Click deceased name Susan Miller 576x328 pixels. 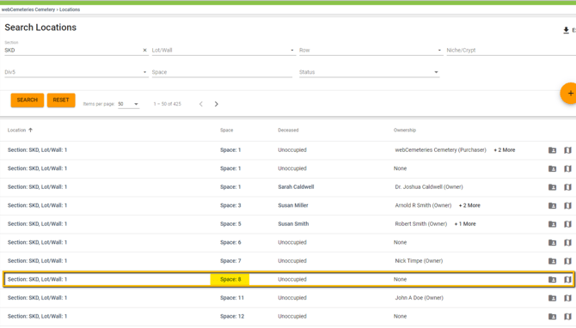tap(293, 205)
